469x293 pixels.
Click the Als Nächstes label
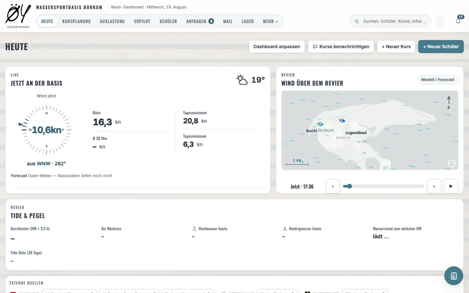click(x=111, y=229)
